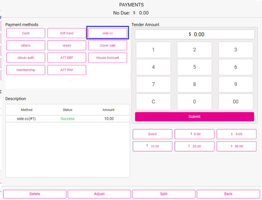Go Back from the payments screen

(228, 194)
